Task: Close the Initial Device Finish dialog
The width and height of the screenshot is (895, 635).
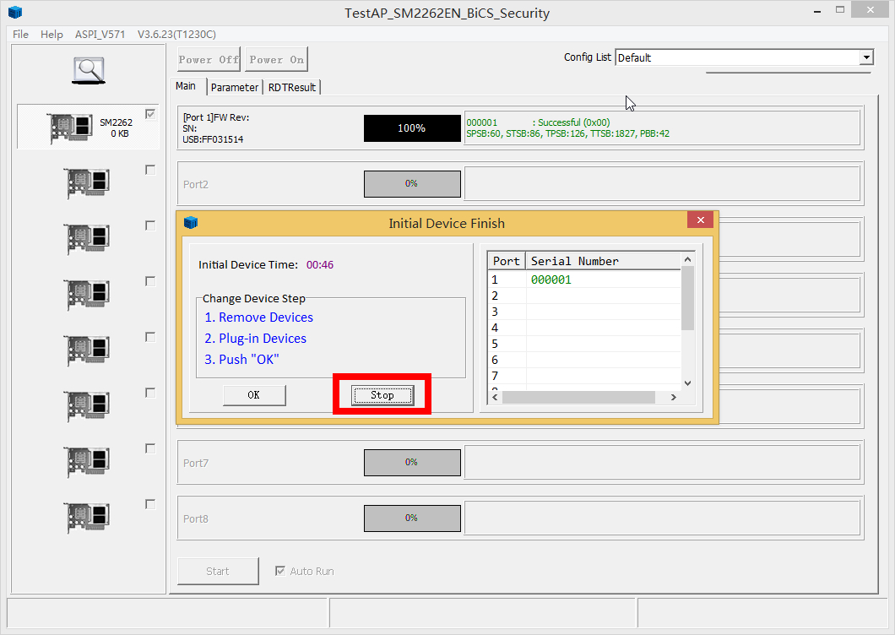Action: [700, 220]
